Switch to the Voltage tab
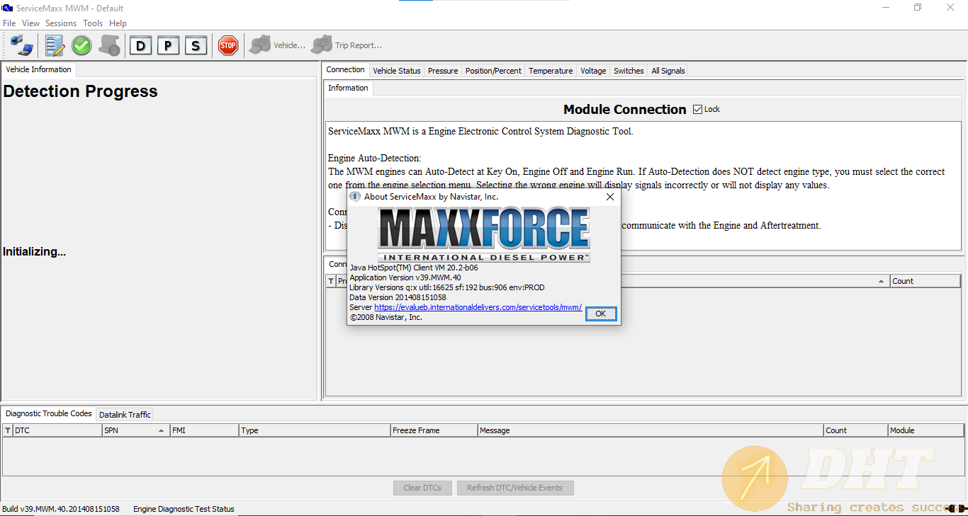 pyautogui.click(x=593, y=71)
